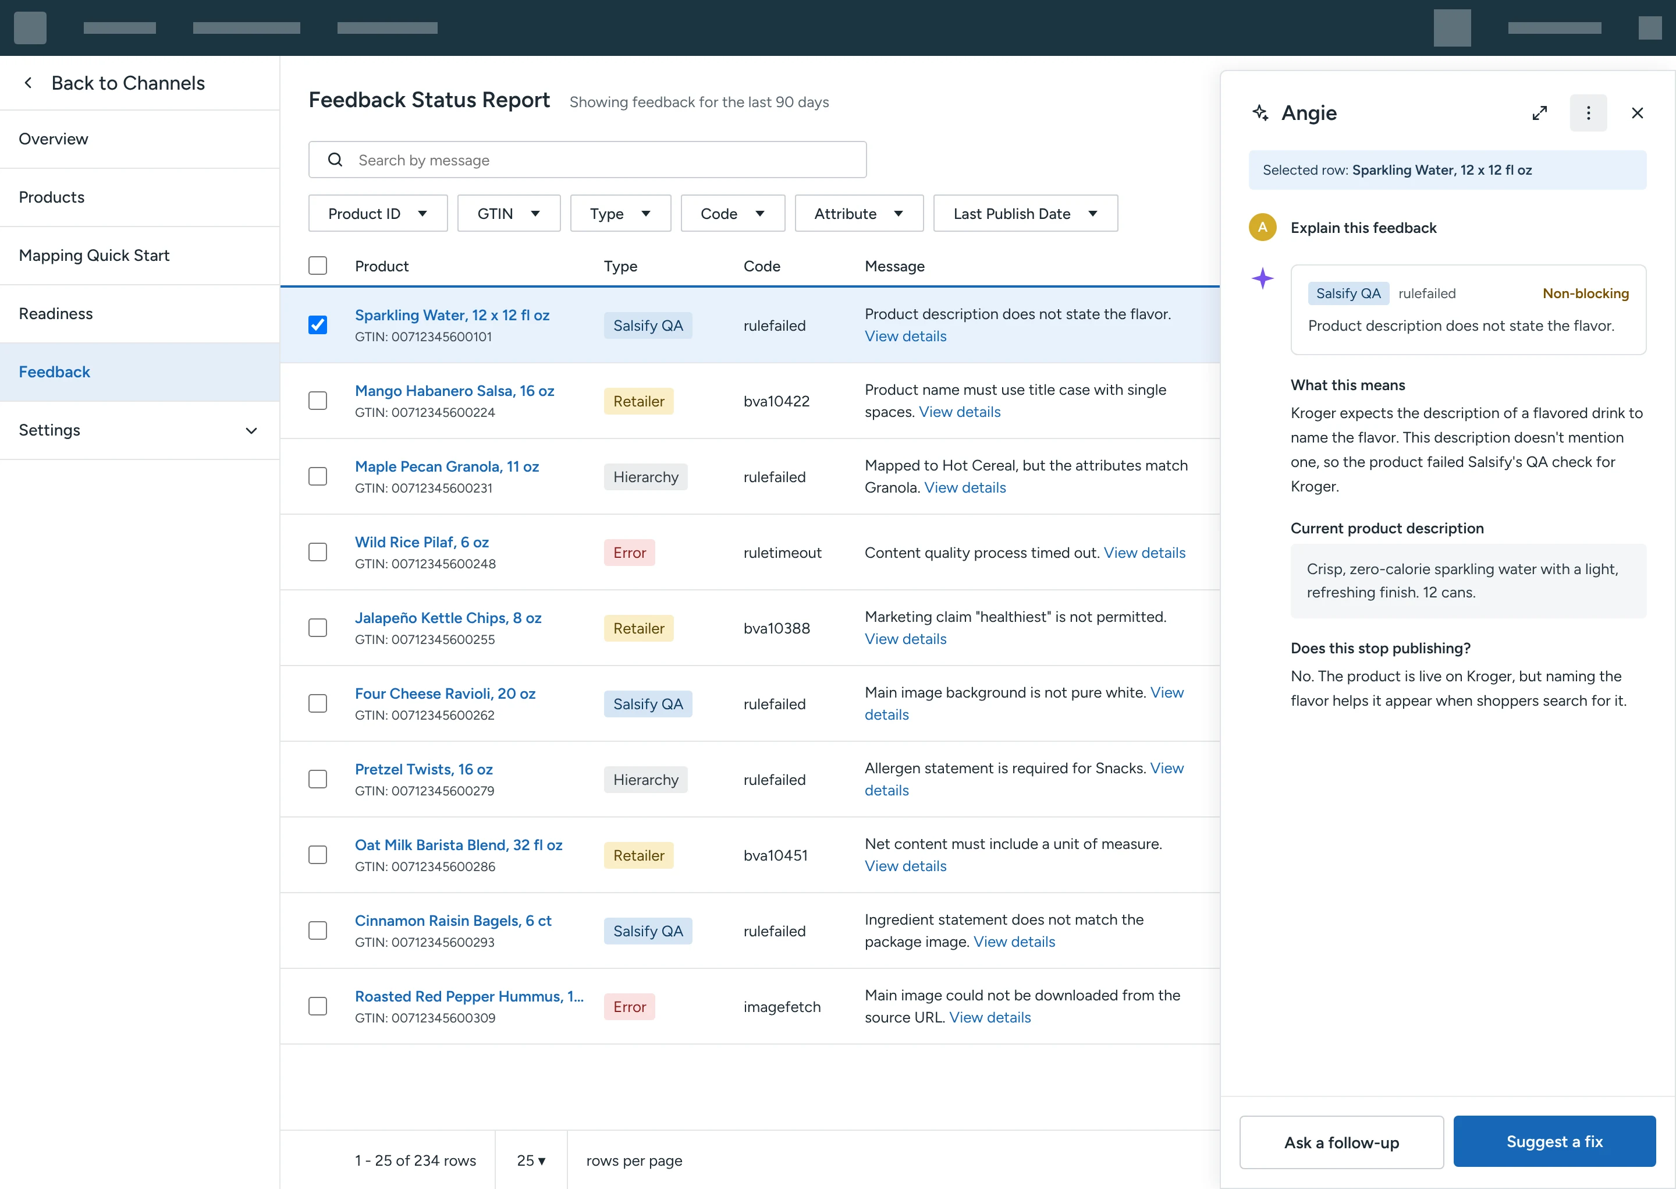Viewport: 1676px width, 1189px height.
Task: Open the Product ID filter dropdown
Action: (378, 213)
